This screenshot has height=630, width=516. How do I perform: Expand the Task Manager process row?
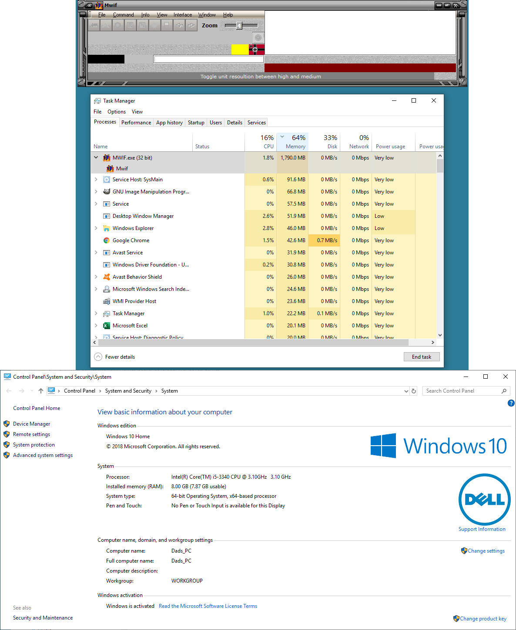96,313
